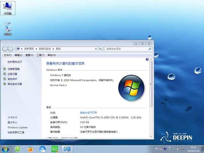
Task: Click the vertical scrollbar thumb
Action: coord(151,84)
